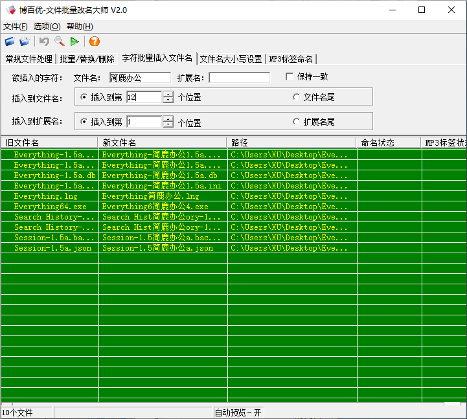Click new name Everything简鹿办公.lng
The image size is (467, 419).
151,196
